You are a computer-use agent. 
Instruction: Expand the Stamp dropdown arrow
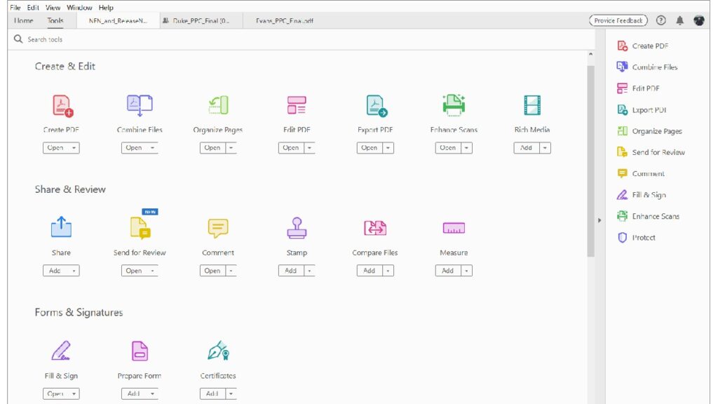(x=309, y=271)
